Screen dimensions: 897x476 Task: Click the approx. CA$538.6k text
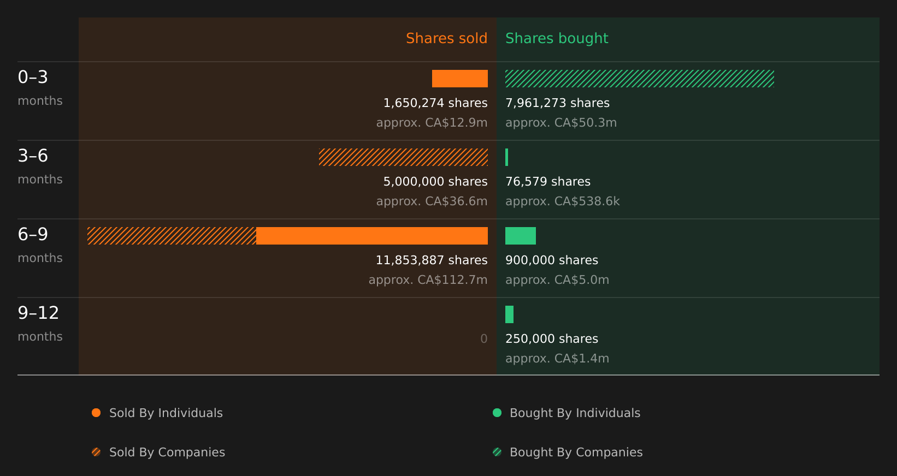click(x=563, y=201)
